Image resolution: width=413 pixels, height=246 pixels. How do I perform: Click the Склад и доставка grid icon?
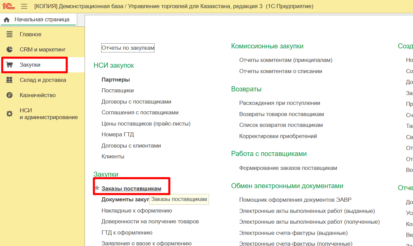click(x=10, y=80)
